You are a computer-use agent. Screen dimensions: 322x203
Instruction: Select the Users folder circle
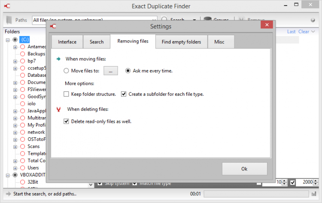[x=23, y=168]
